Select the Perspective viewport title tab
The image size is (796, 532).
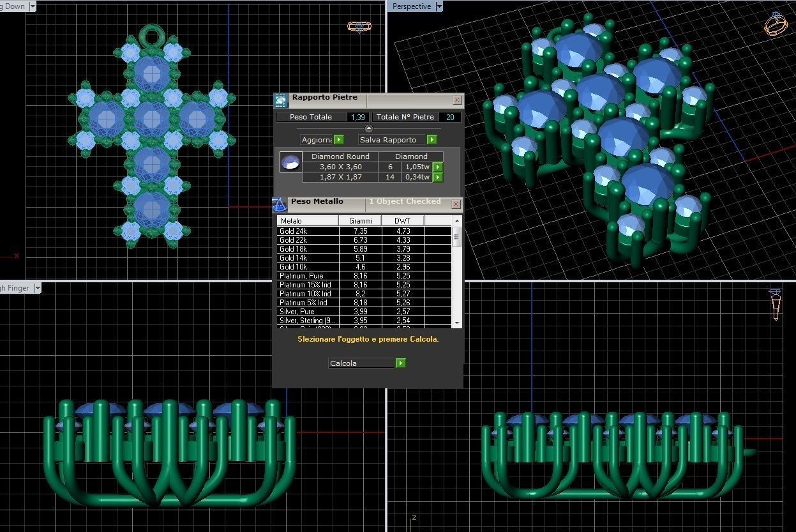[411, 6]
